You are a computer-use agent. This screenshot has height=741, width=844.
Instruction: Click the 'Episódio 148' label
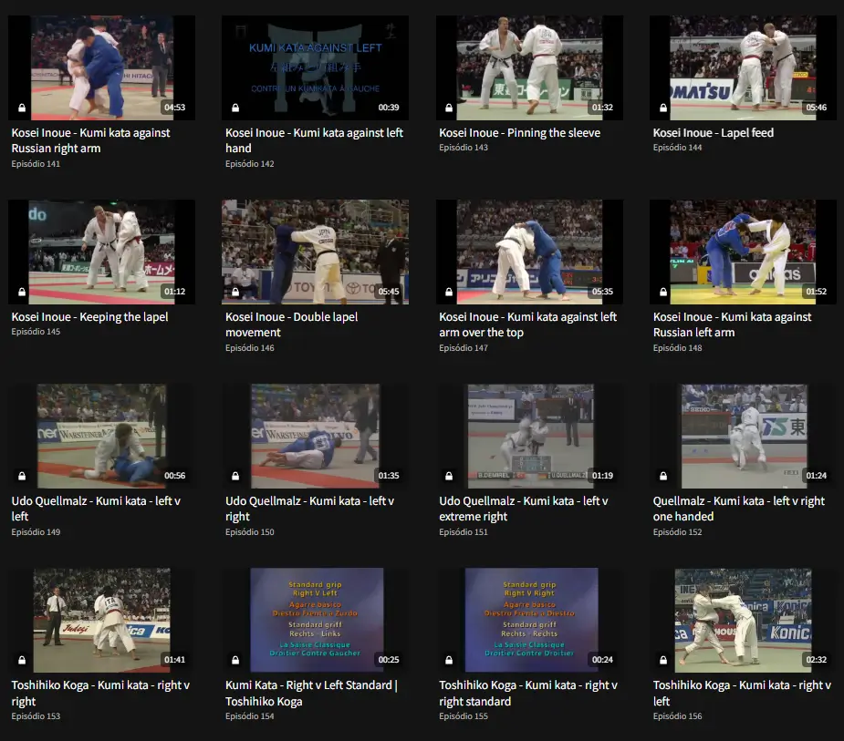tap(677, 348)
